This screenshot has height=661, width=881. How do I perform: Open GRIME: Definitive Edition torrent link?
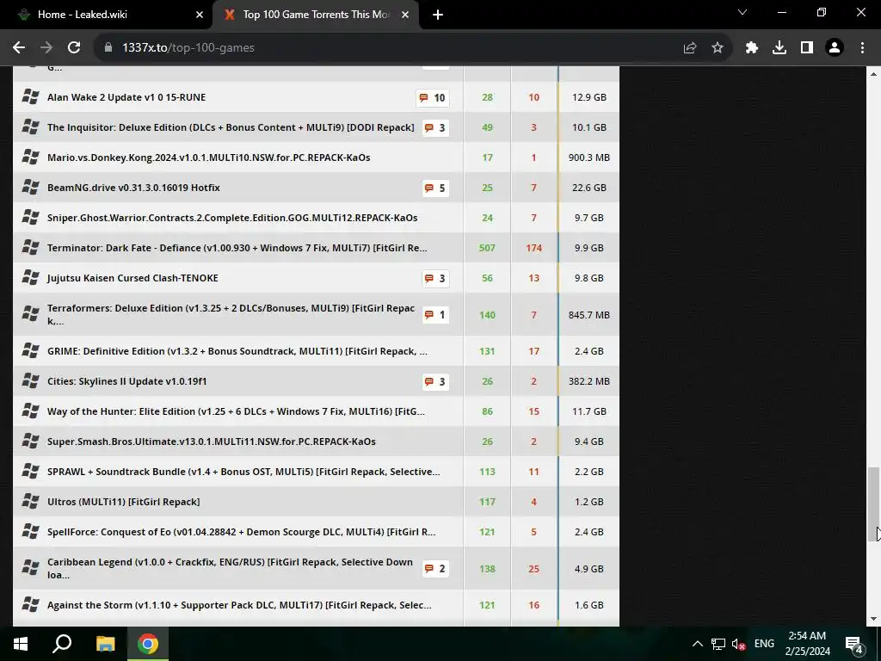[237, 351]
